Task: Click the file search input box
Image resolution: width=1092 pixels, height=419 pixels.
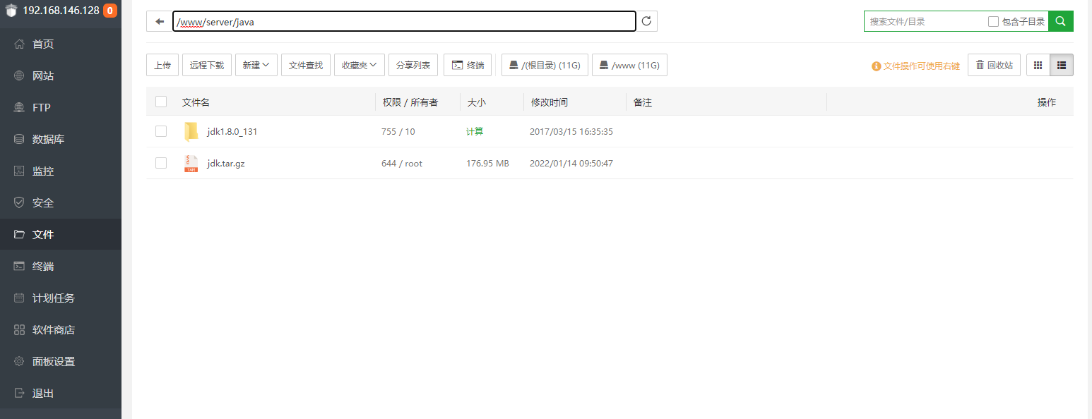Action: tap(924, 22)
